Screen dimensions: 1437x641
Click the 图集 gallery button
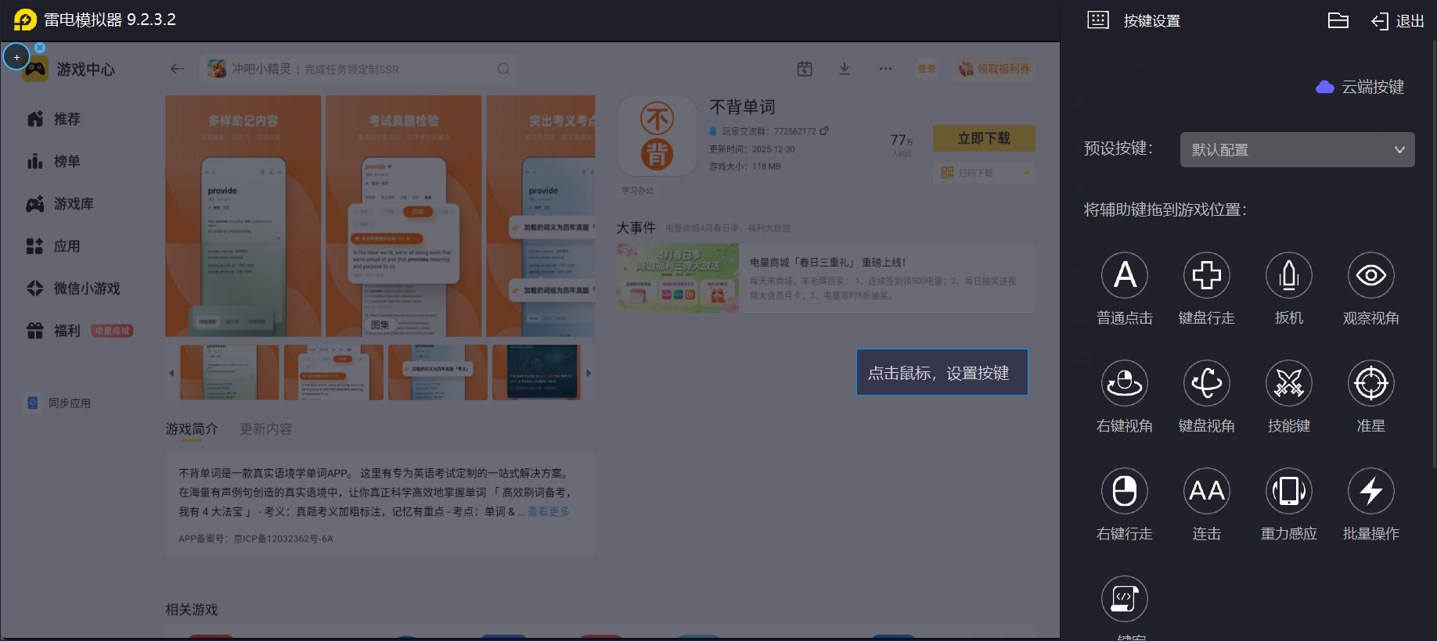pyautogui.click(x=380, y=324)
